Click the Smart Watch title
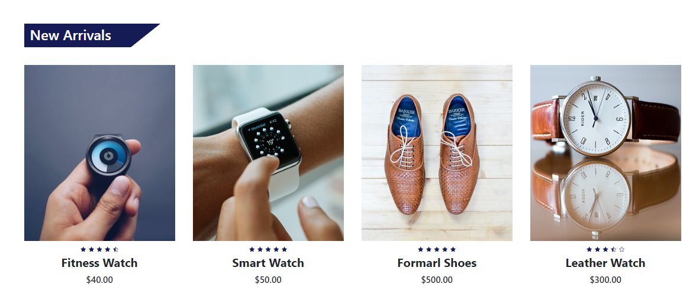 268,263
